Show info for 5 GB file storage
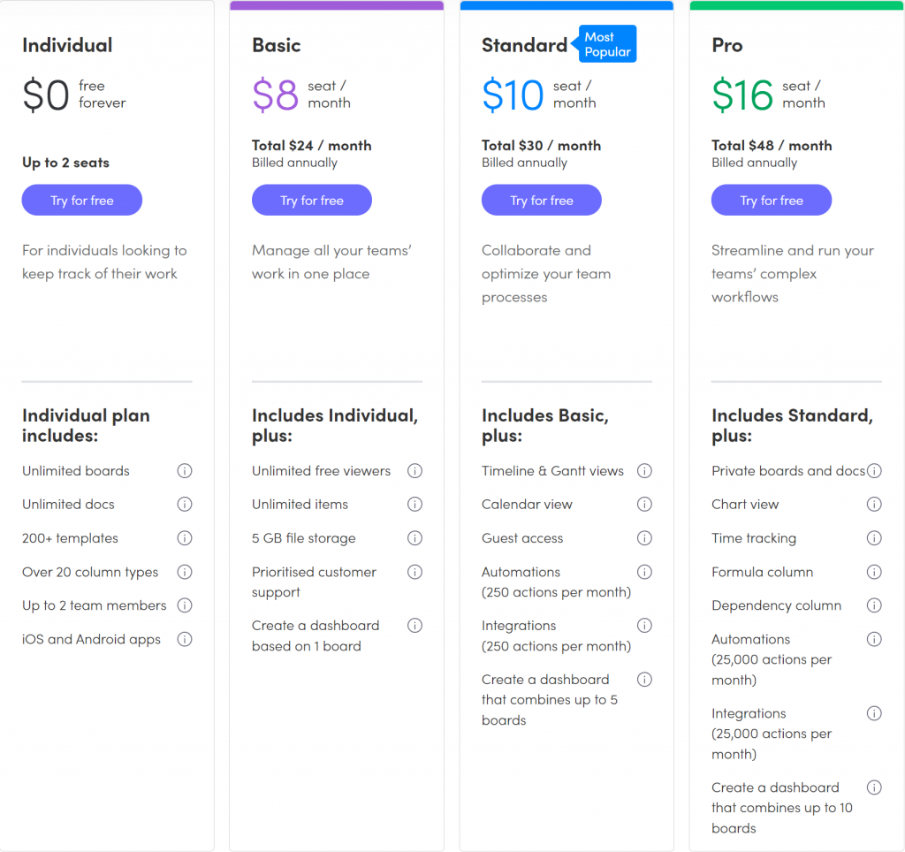The width and height of the screenshot is (905, 852). tap(415, 538)
